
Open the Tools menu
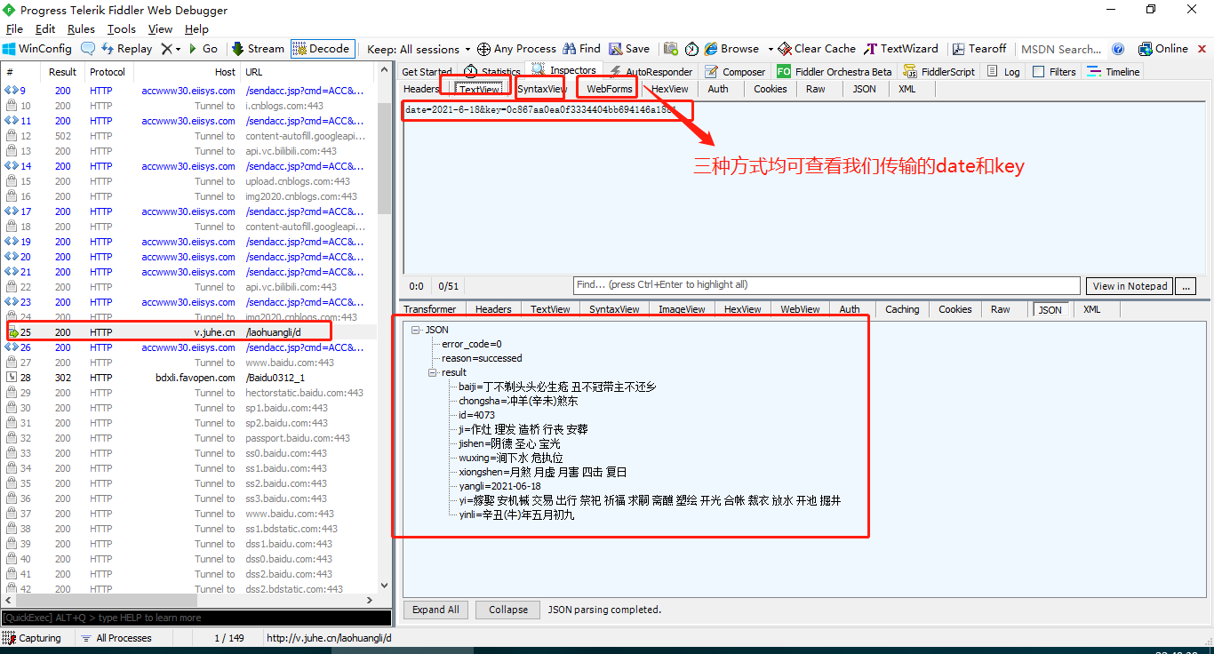[x=122, y=29]
